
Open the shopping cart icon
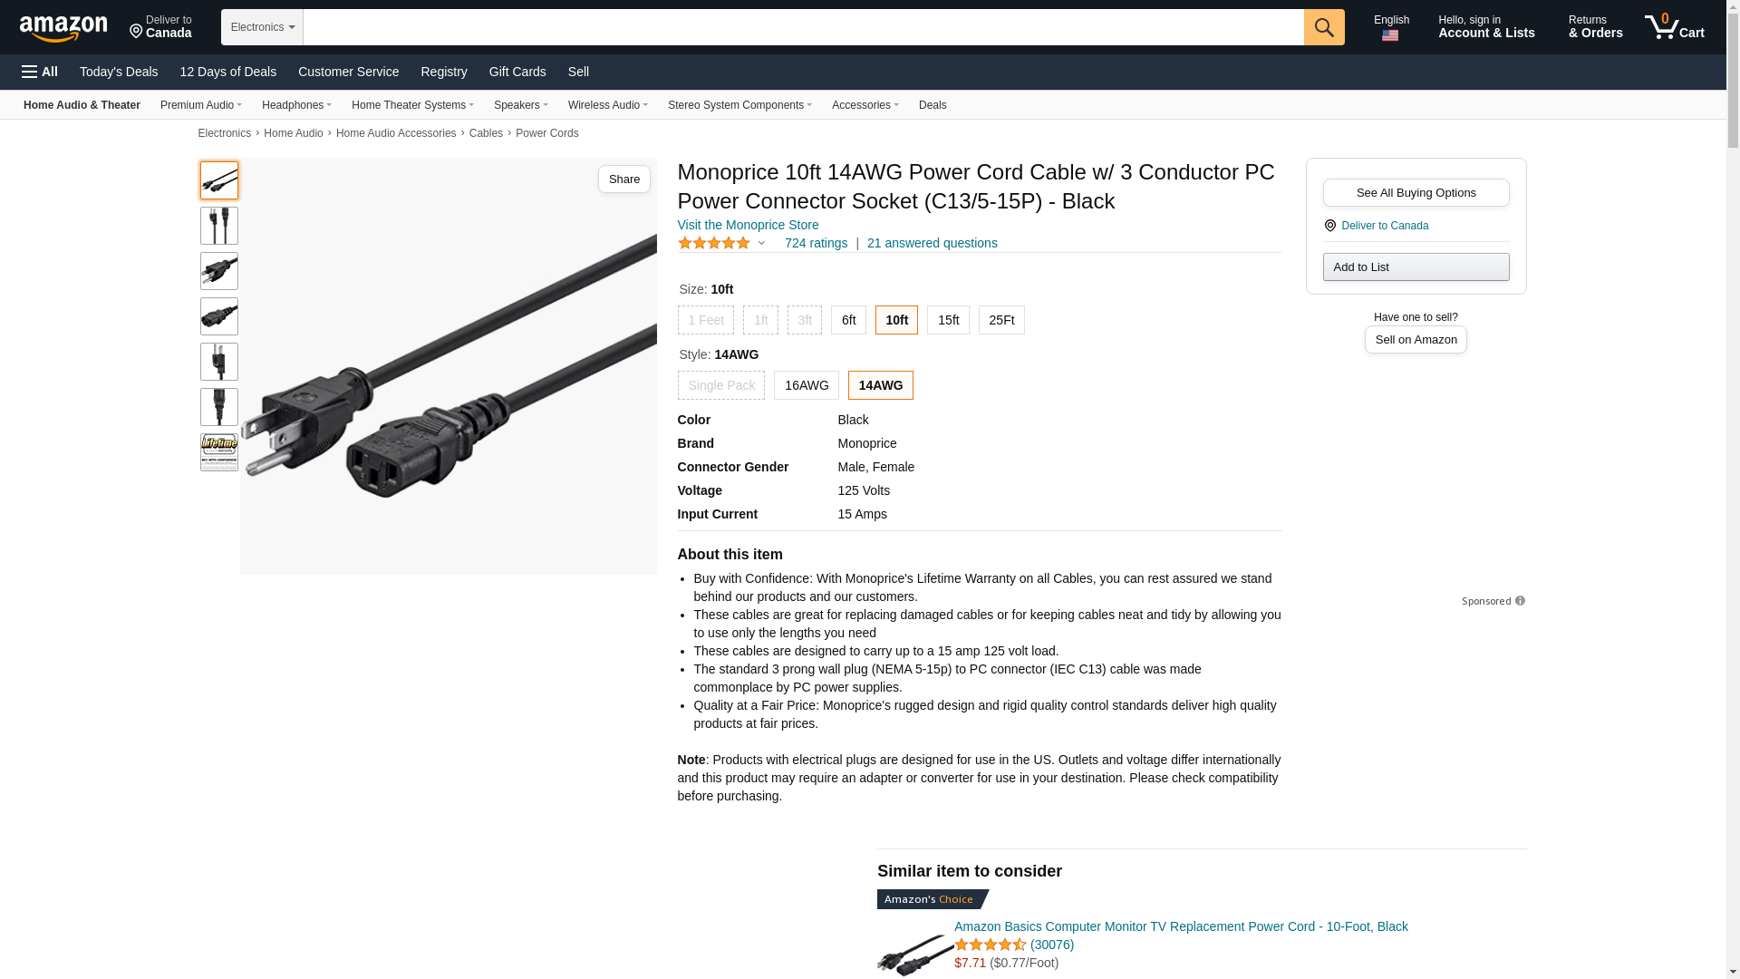click(x=1675, y=26)
